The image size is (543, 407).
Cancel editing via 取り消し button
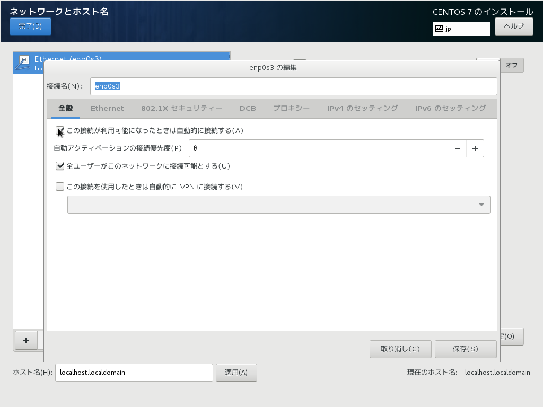(x=400, y=349)
